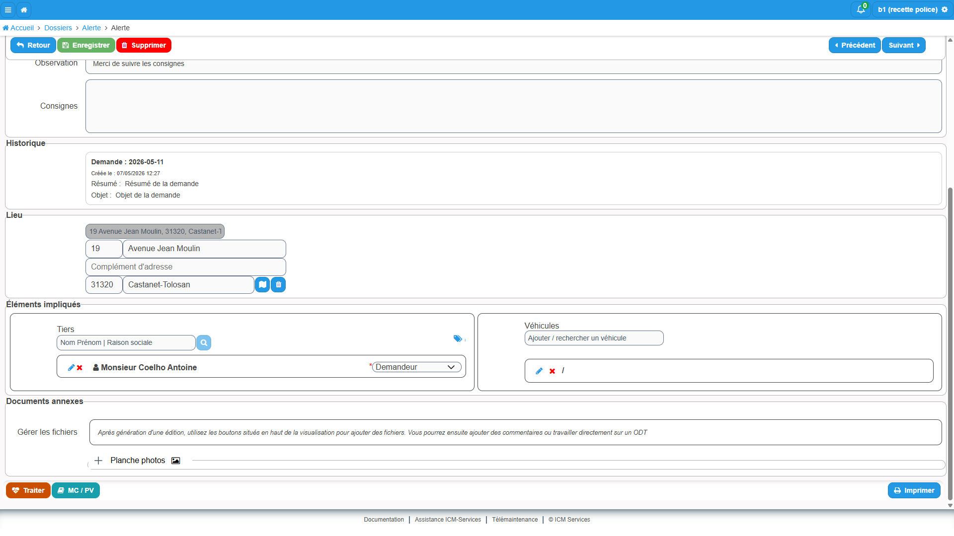954x536 pixels.
Task: Click the Avenue Jean Moulin street field
Action: pyautogui.click(x=204, y=249)
